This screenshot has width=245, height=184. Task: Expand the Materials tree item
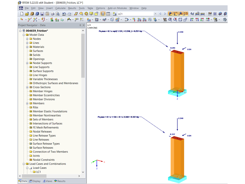(27, 47)
